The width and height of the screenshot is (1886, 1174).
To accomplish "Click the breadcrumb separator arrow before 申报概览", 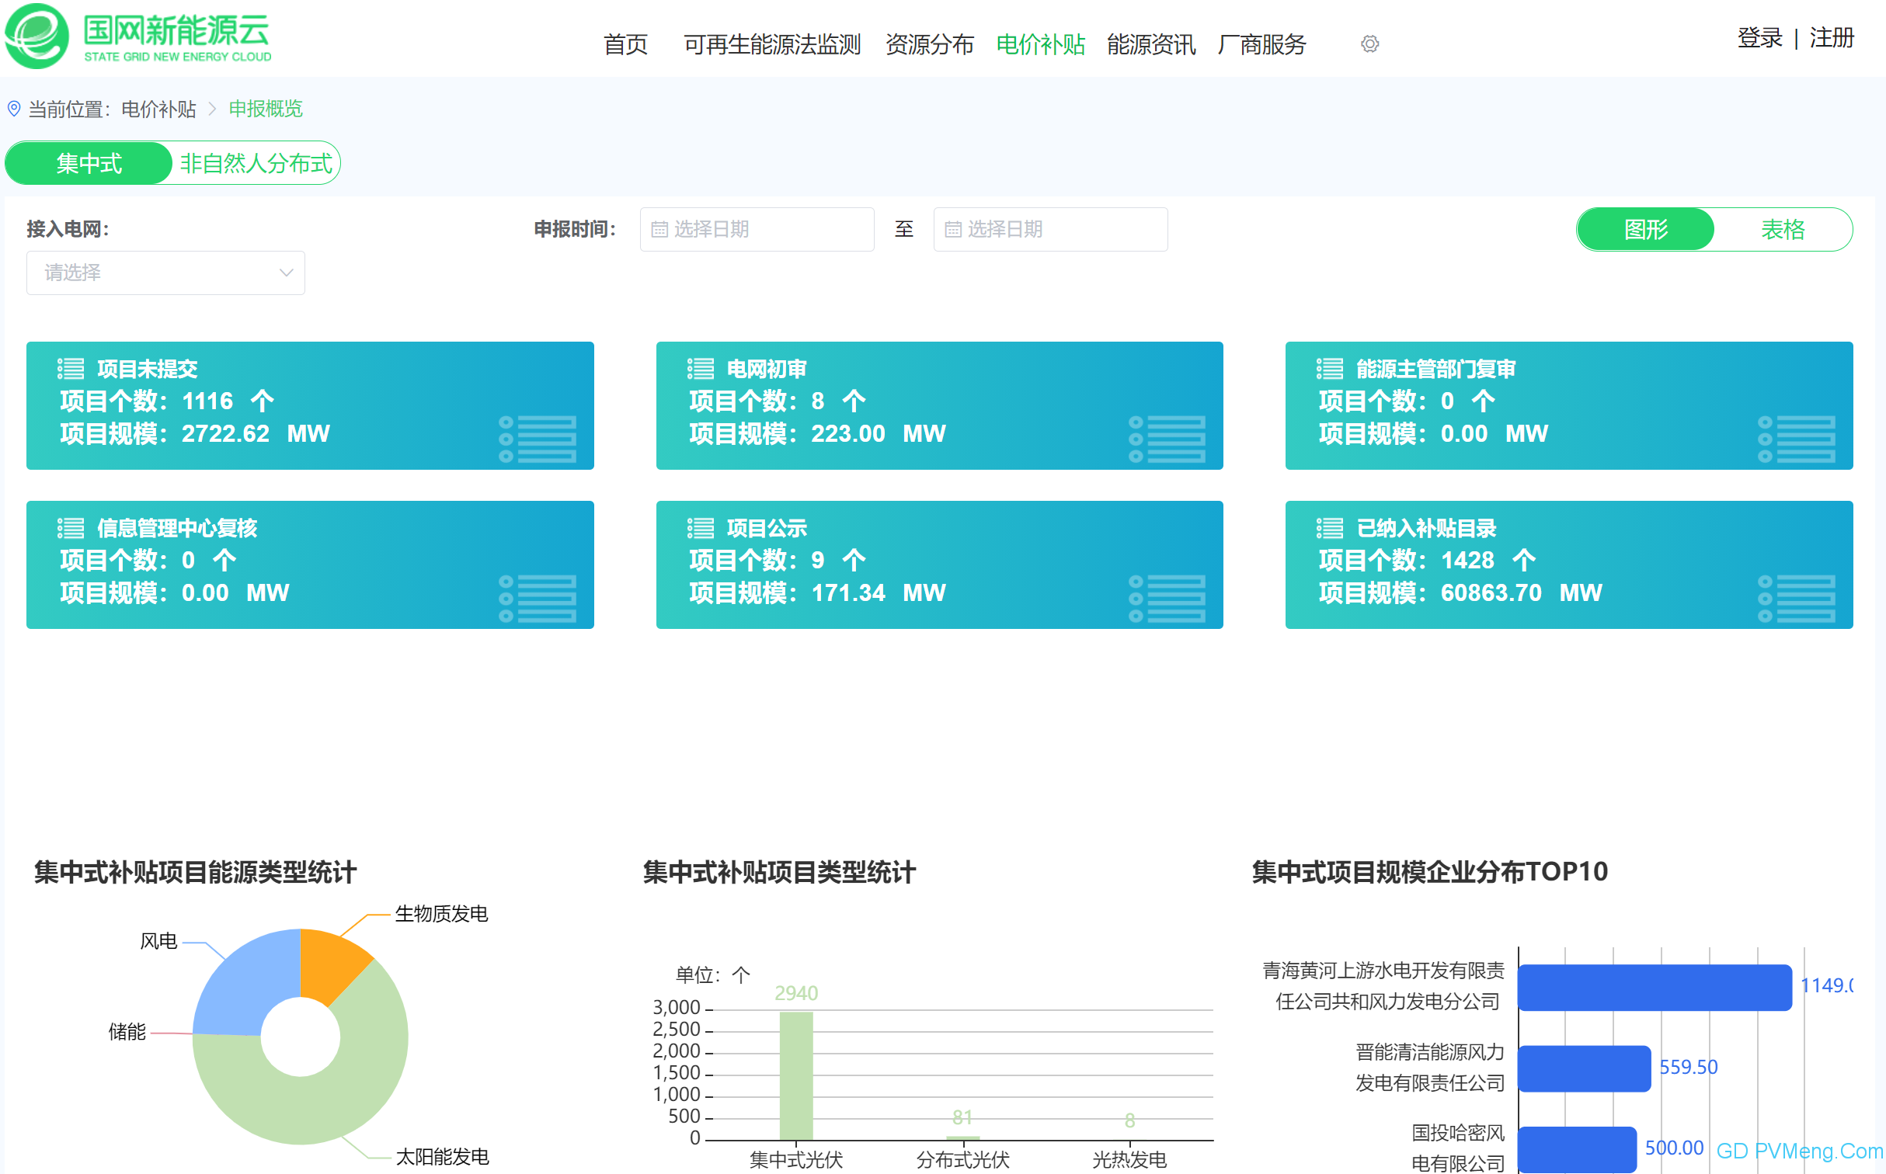I will pyautogui.click(x=212, y=109).
